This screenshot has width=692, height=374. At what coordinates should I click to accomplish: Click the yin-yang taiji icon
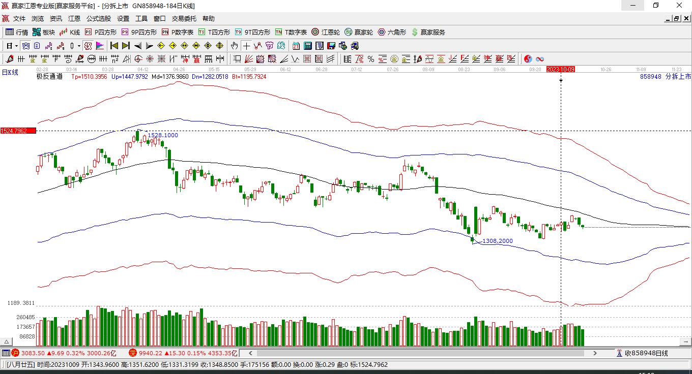click(528, 59)
